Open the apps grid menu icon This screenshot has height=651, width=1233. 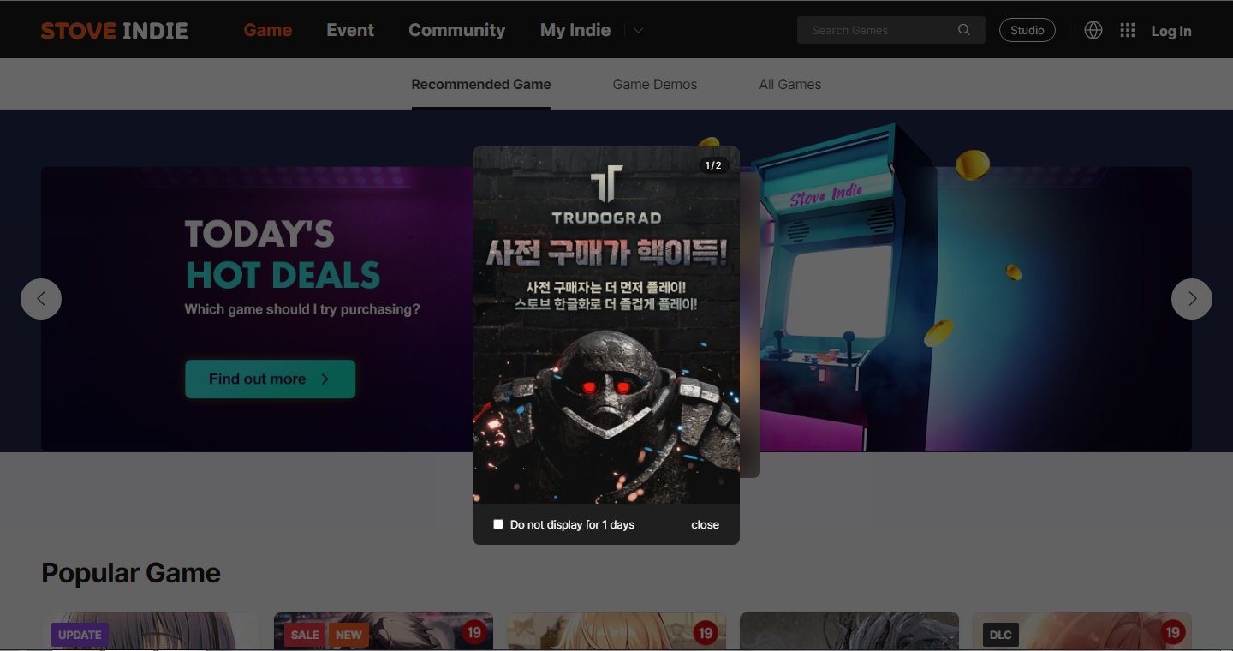click(x=1128, y=30)
